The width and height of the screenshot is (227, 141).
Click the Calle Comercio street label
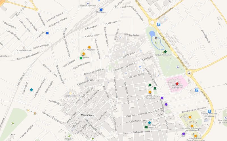[93, 36]
